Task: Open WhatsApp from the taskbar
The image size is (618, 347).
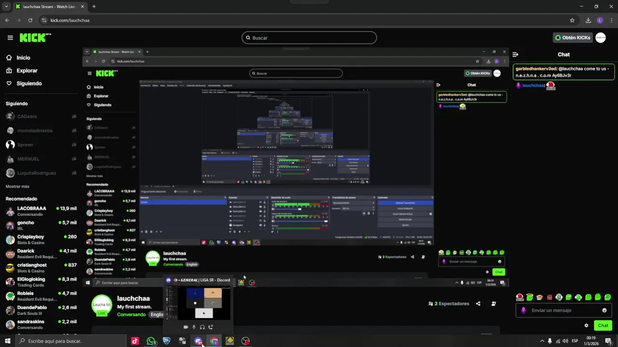Action: (x=151, y=341)
